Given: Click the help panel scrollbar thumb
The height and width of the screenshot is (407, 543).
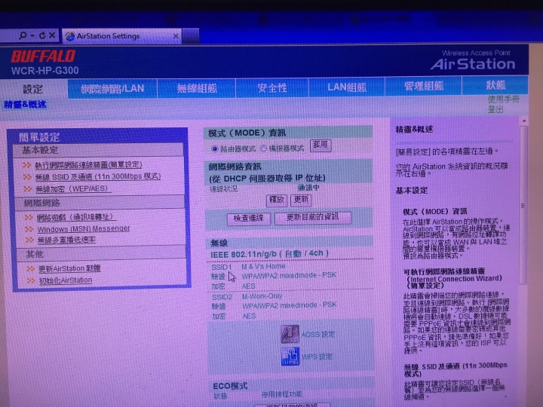Looking at the screenshot, I should coord(523,205).
